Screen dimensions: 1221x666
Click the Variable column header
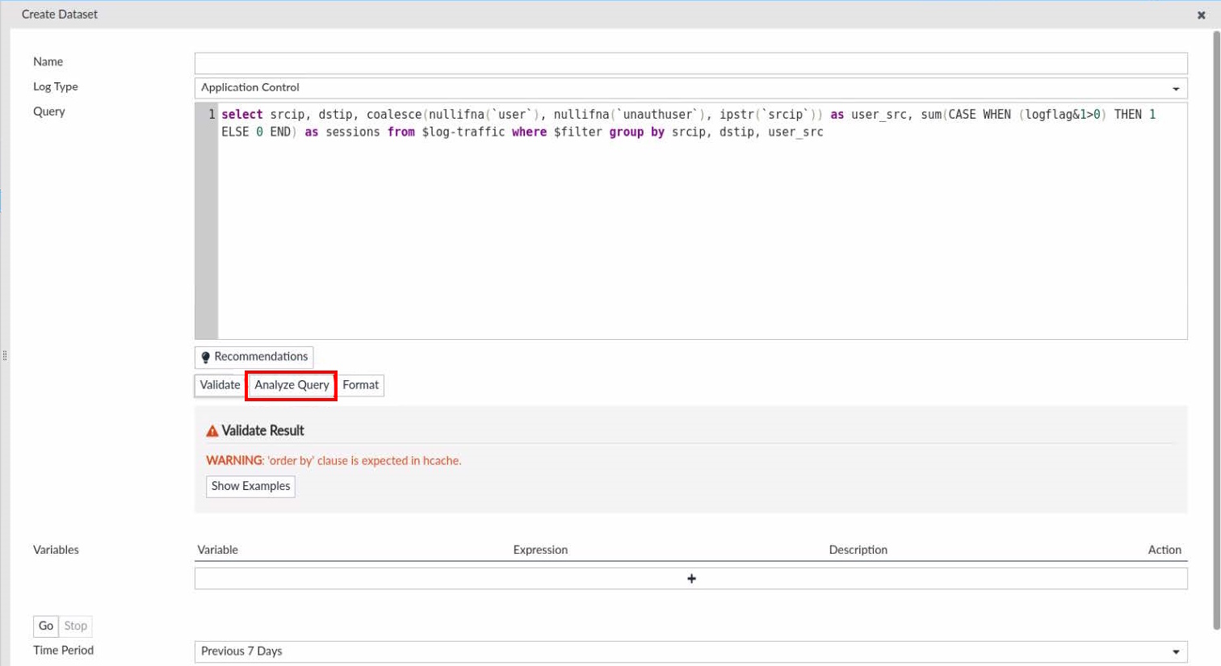(218, 550)
